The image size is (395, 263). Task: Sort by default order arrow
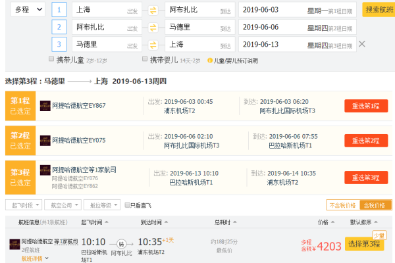tap(376, 222)
